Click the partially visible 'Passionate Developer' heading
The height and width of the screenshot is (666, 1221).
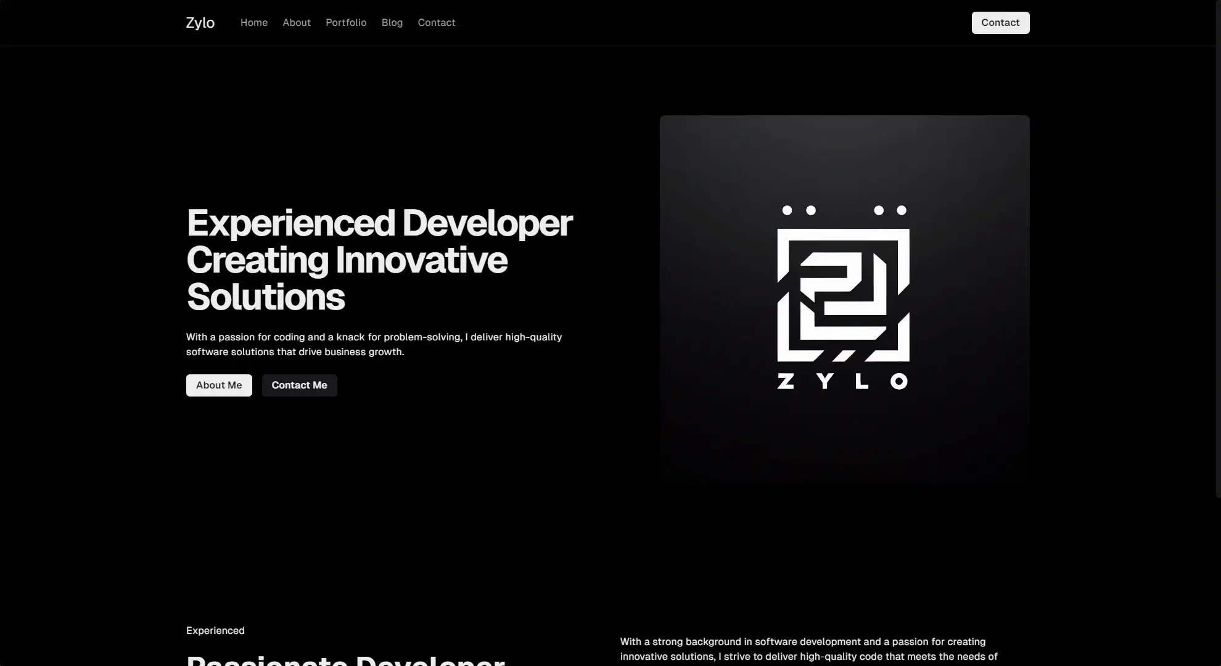click(345, 660)
